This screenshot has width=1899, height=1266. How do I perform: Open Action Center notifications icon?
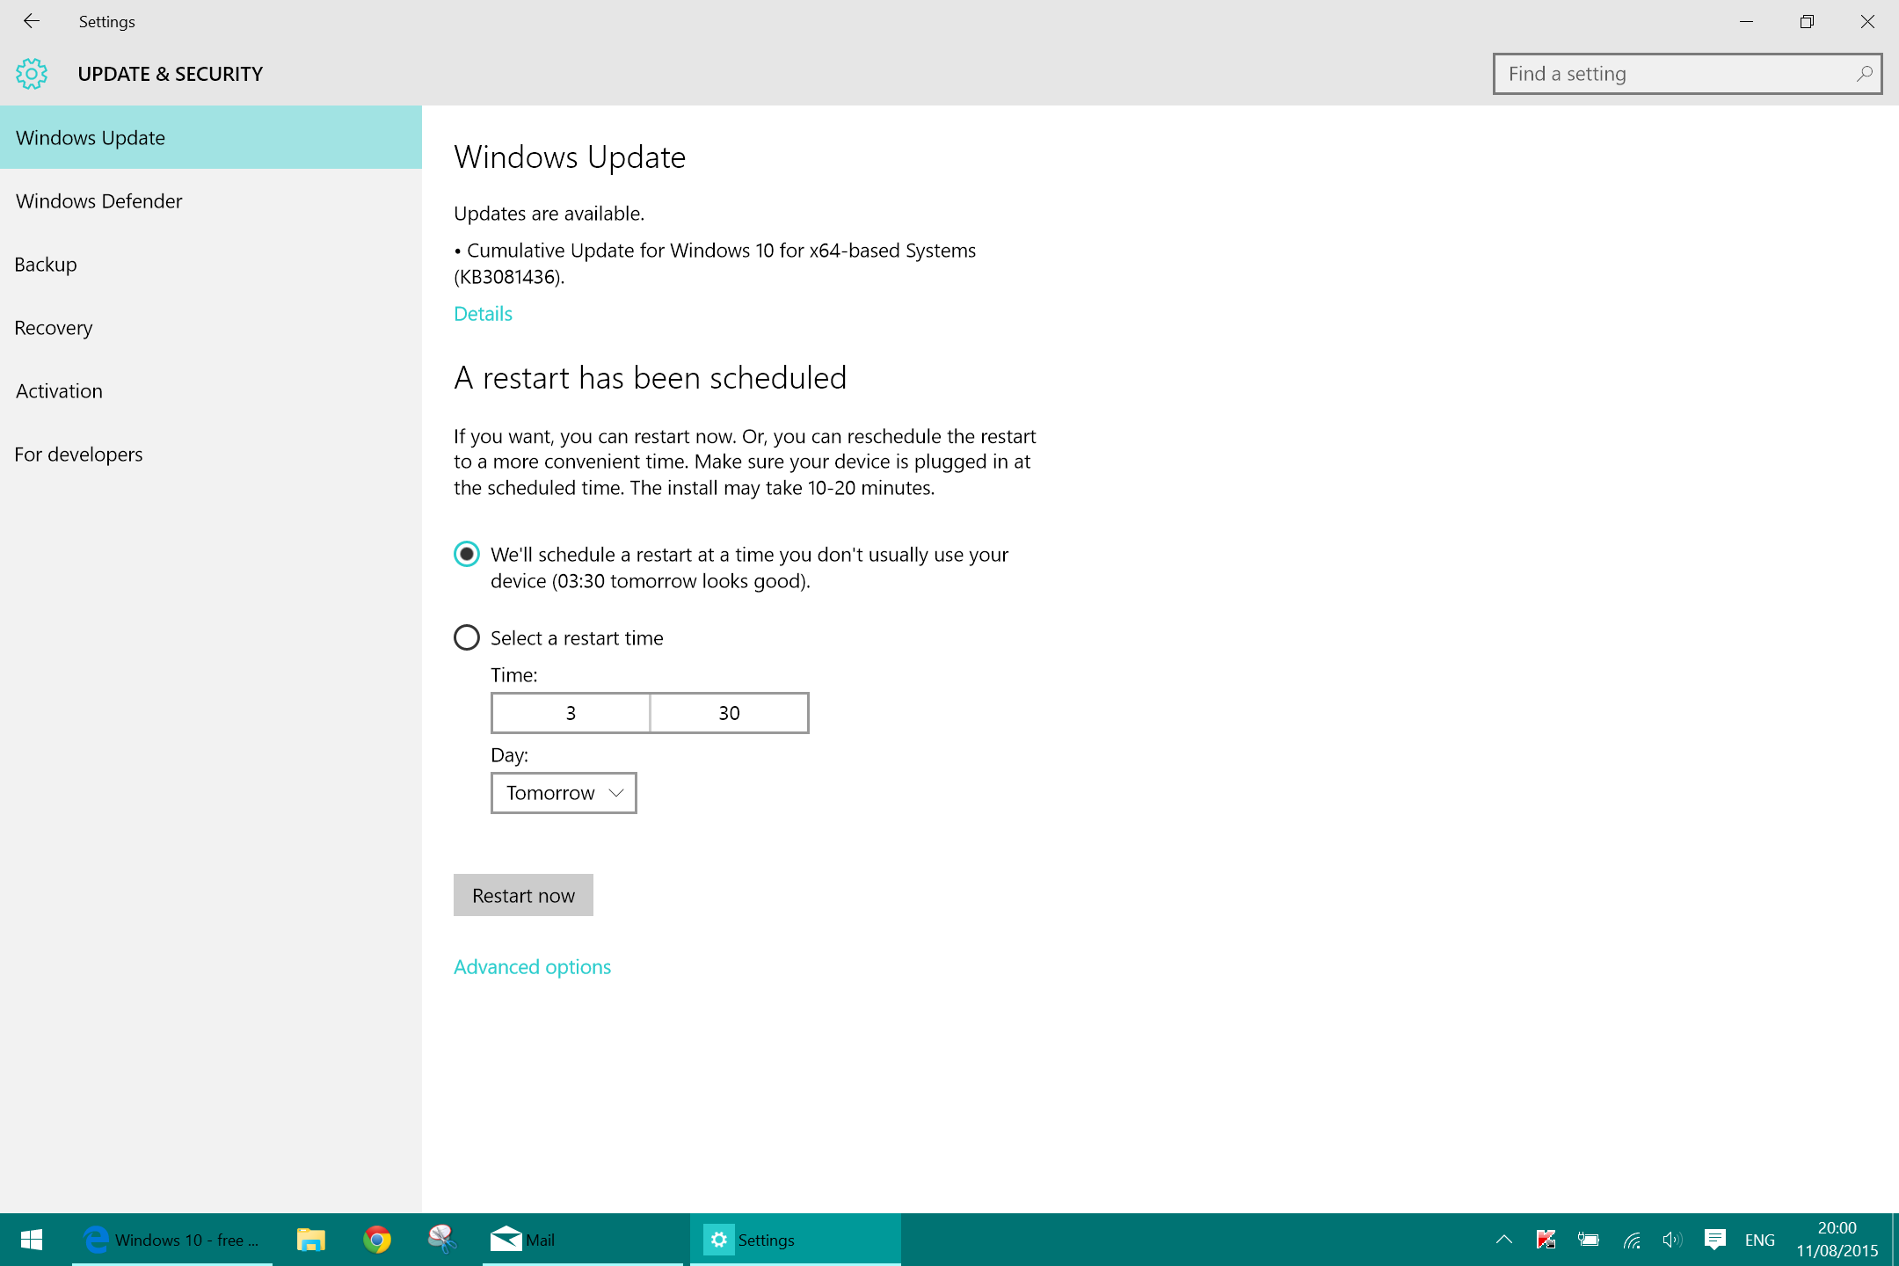coord(1714,1240)
